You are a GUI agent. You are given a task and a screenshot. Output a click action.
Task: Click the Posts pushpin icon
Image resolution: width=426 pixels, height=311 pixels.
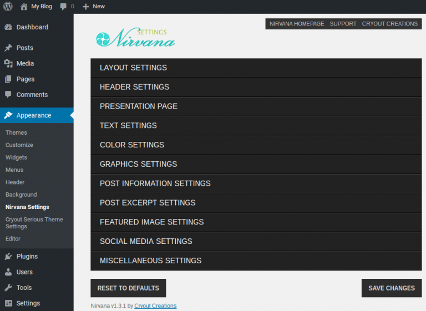coord(8,48)
